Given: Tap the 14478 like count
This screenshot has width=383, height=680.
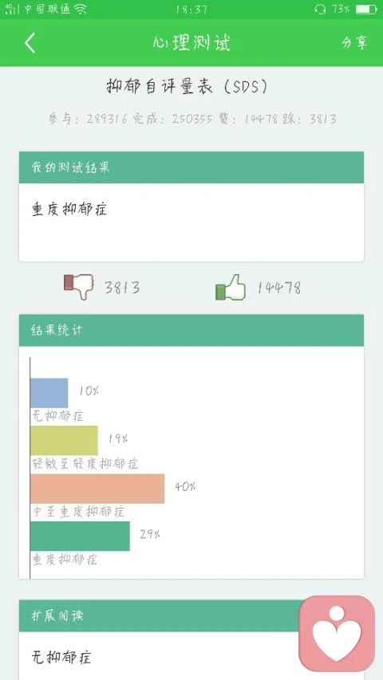Looking at the screenshot, I should click(x=279, y=288).
